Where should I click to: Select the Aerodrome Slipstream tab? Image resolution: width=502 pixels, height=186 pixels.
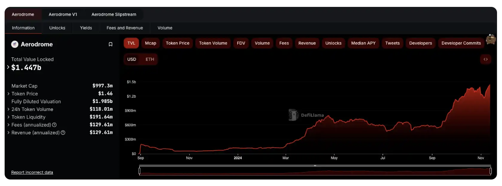click(114, 15)
